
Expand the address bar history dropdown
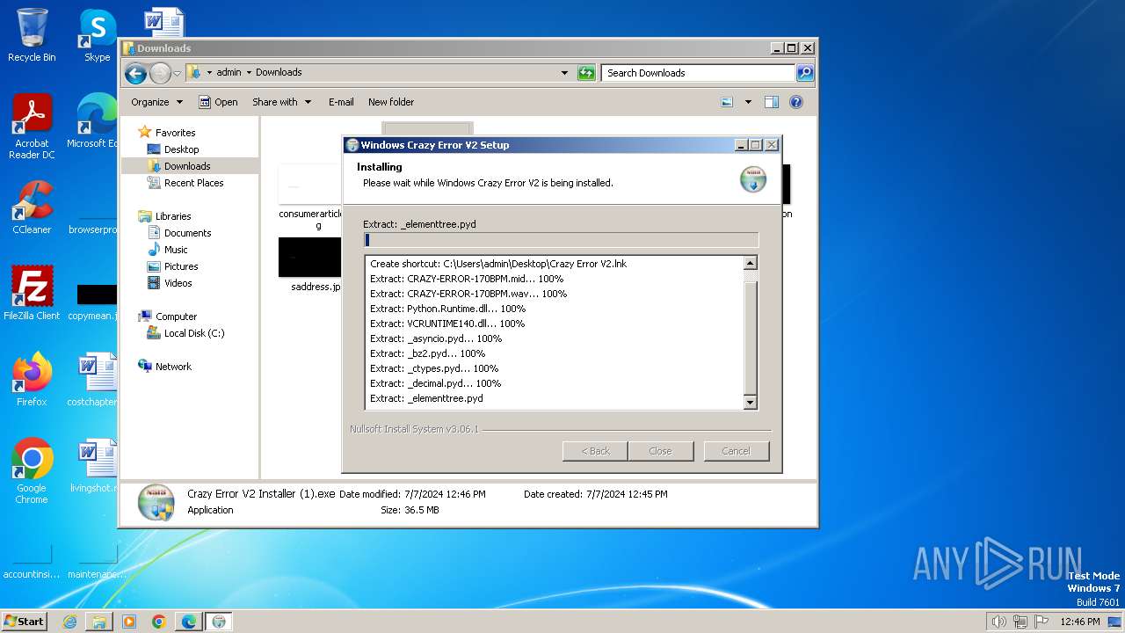(564, 73)
